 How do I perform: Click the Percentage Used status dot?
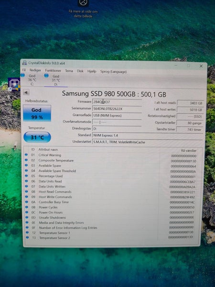(26, 176)
